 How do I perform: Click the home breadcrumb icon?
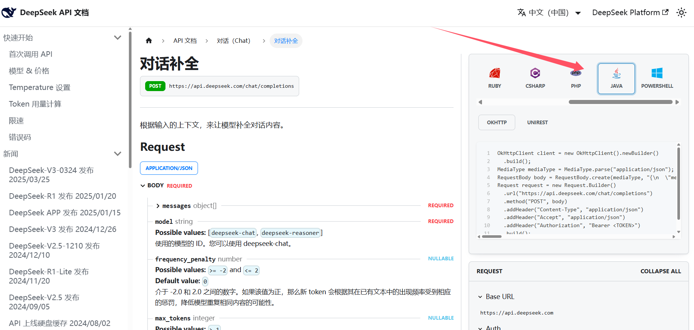tap(149, 41)
